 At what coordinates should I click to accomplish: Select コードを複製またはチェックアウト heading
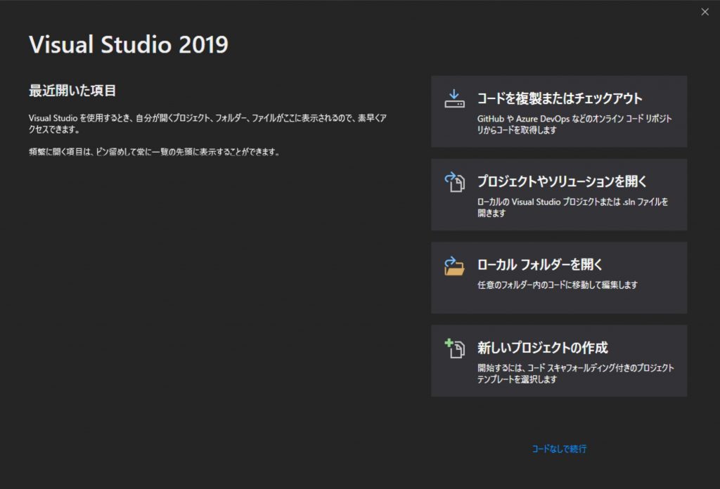click(559, 98)
